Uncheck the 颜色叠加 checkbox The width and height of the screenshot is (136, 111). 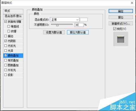tap(6, 55)
